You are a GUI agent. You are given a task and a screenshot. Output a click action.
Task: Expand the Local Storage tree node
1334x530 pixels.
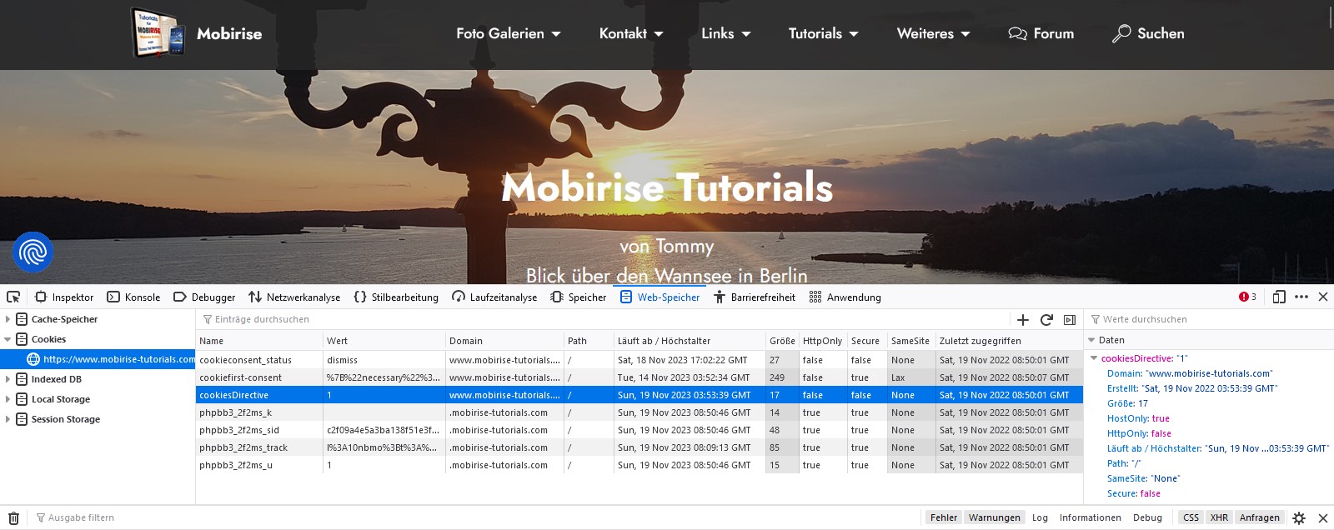[8, 400]
